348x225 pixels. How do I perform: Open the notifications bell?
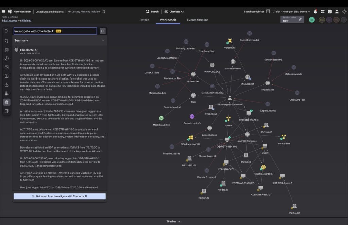click(x=315, y=11)
